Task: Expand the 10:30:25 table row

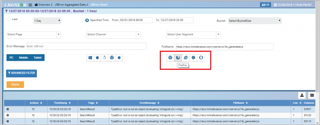Action: point(8,109)
